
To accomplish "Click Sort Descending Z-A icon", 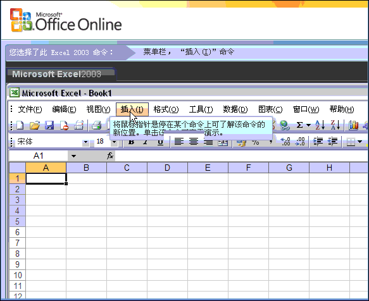I will pyautogui.click(x=335, y=125).
